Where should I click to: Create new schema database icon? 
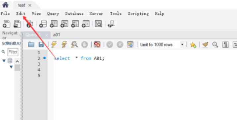43,24
